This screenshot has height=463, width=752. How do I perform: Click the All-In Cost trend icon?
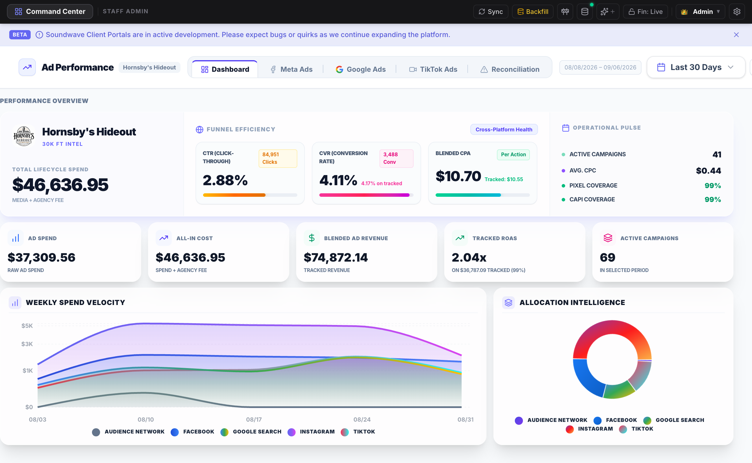coord(164,238)
